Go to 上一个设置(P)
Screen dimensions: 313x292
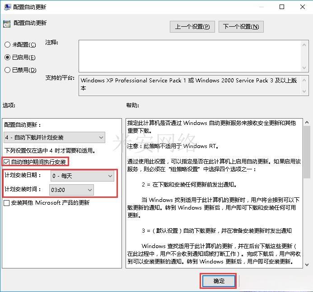[192, 27]
